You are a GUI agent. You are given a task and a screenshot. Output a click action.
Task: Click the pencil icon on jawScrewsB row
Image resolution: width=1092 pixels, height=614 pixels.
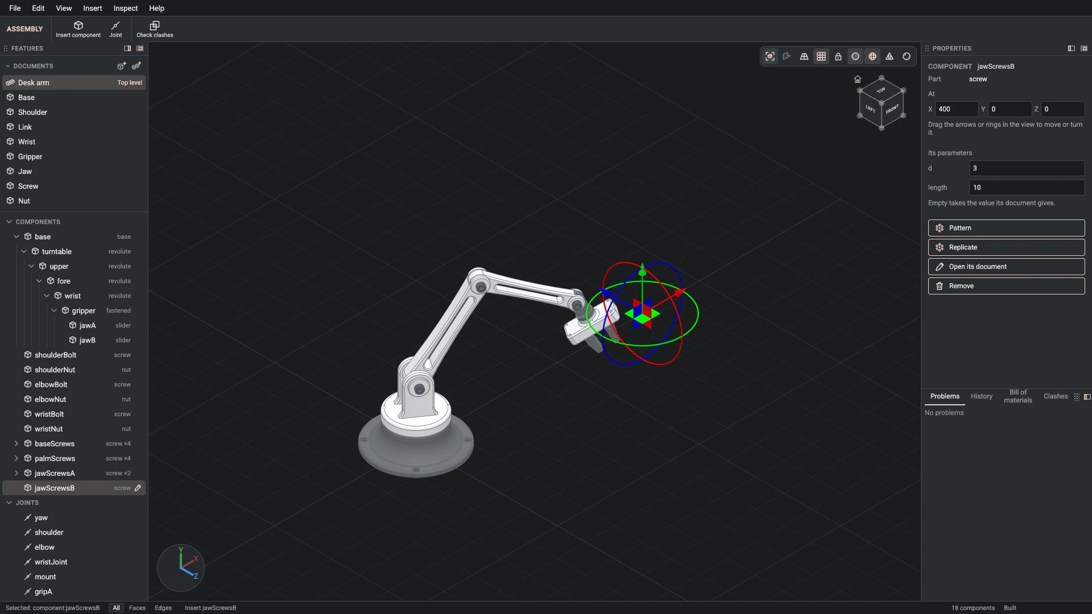138,488
